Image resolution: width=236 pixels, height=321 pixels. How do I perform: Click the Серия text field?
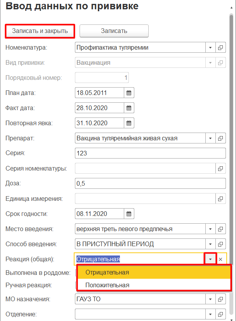pos(150,154)
